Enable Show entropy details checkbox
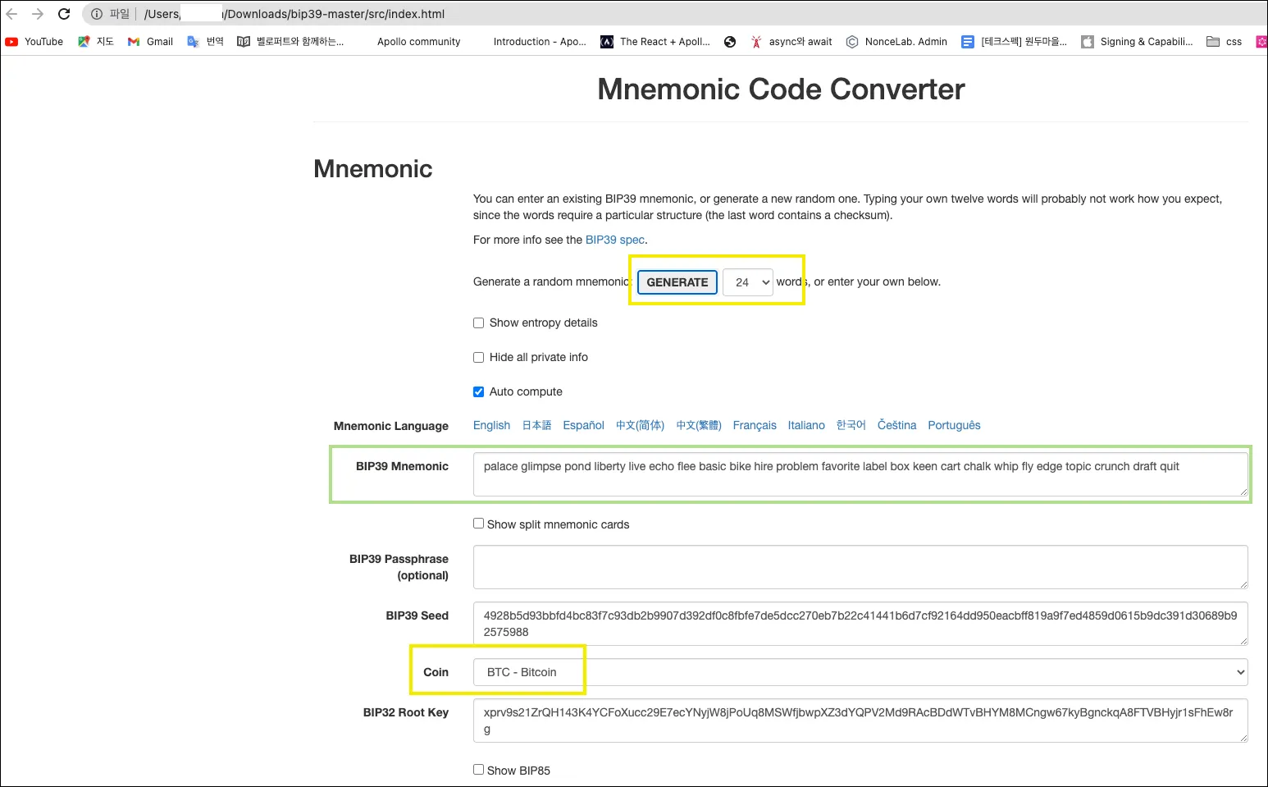The width and height of the screenshot is (1268, 787). point(479,323)
